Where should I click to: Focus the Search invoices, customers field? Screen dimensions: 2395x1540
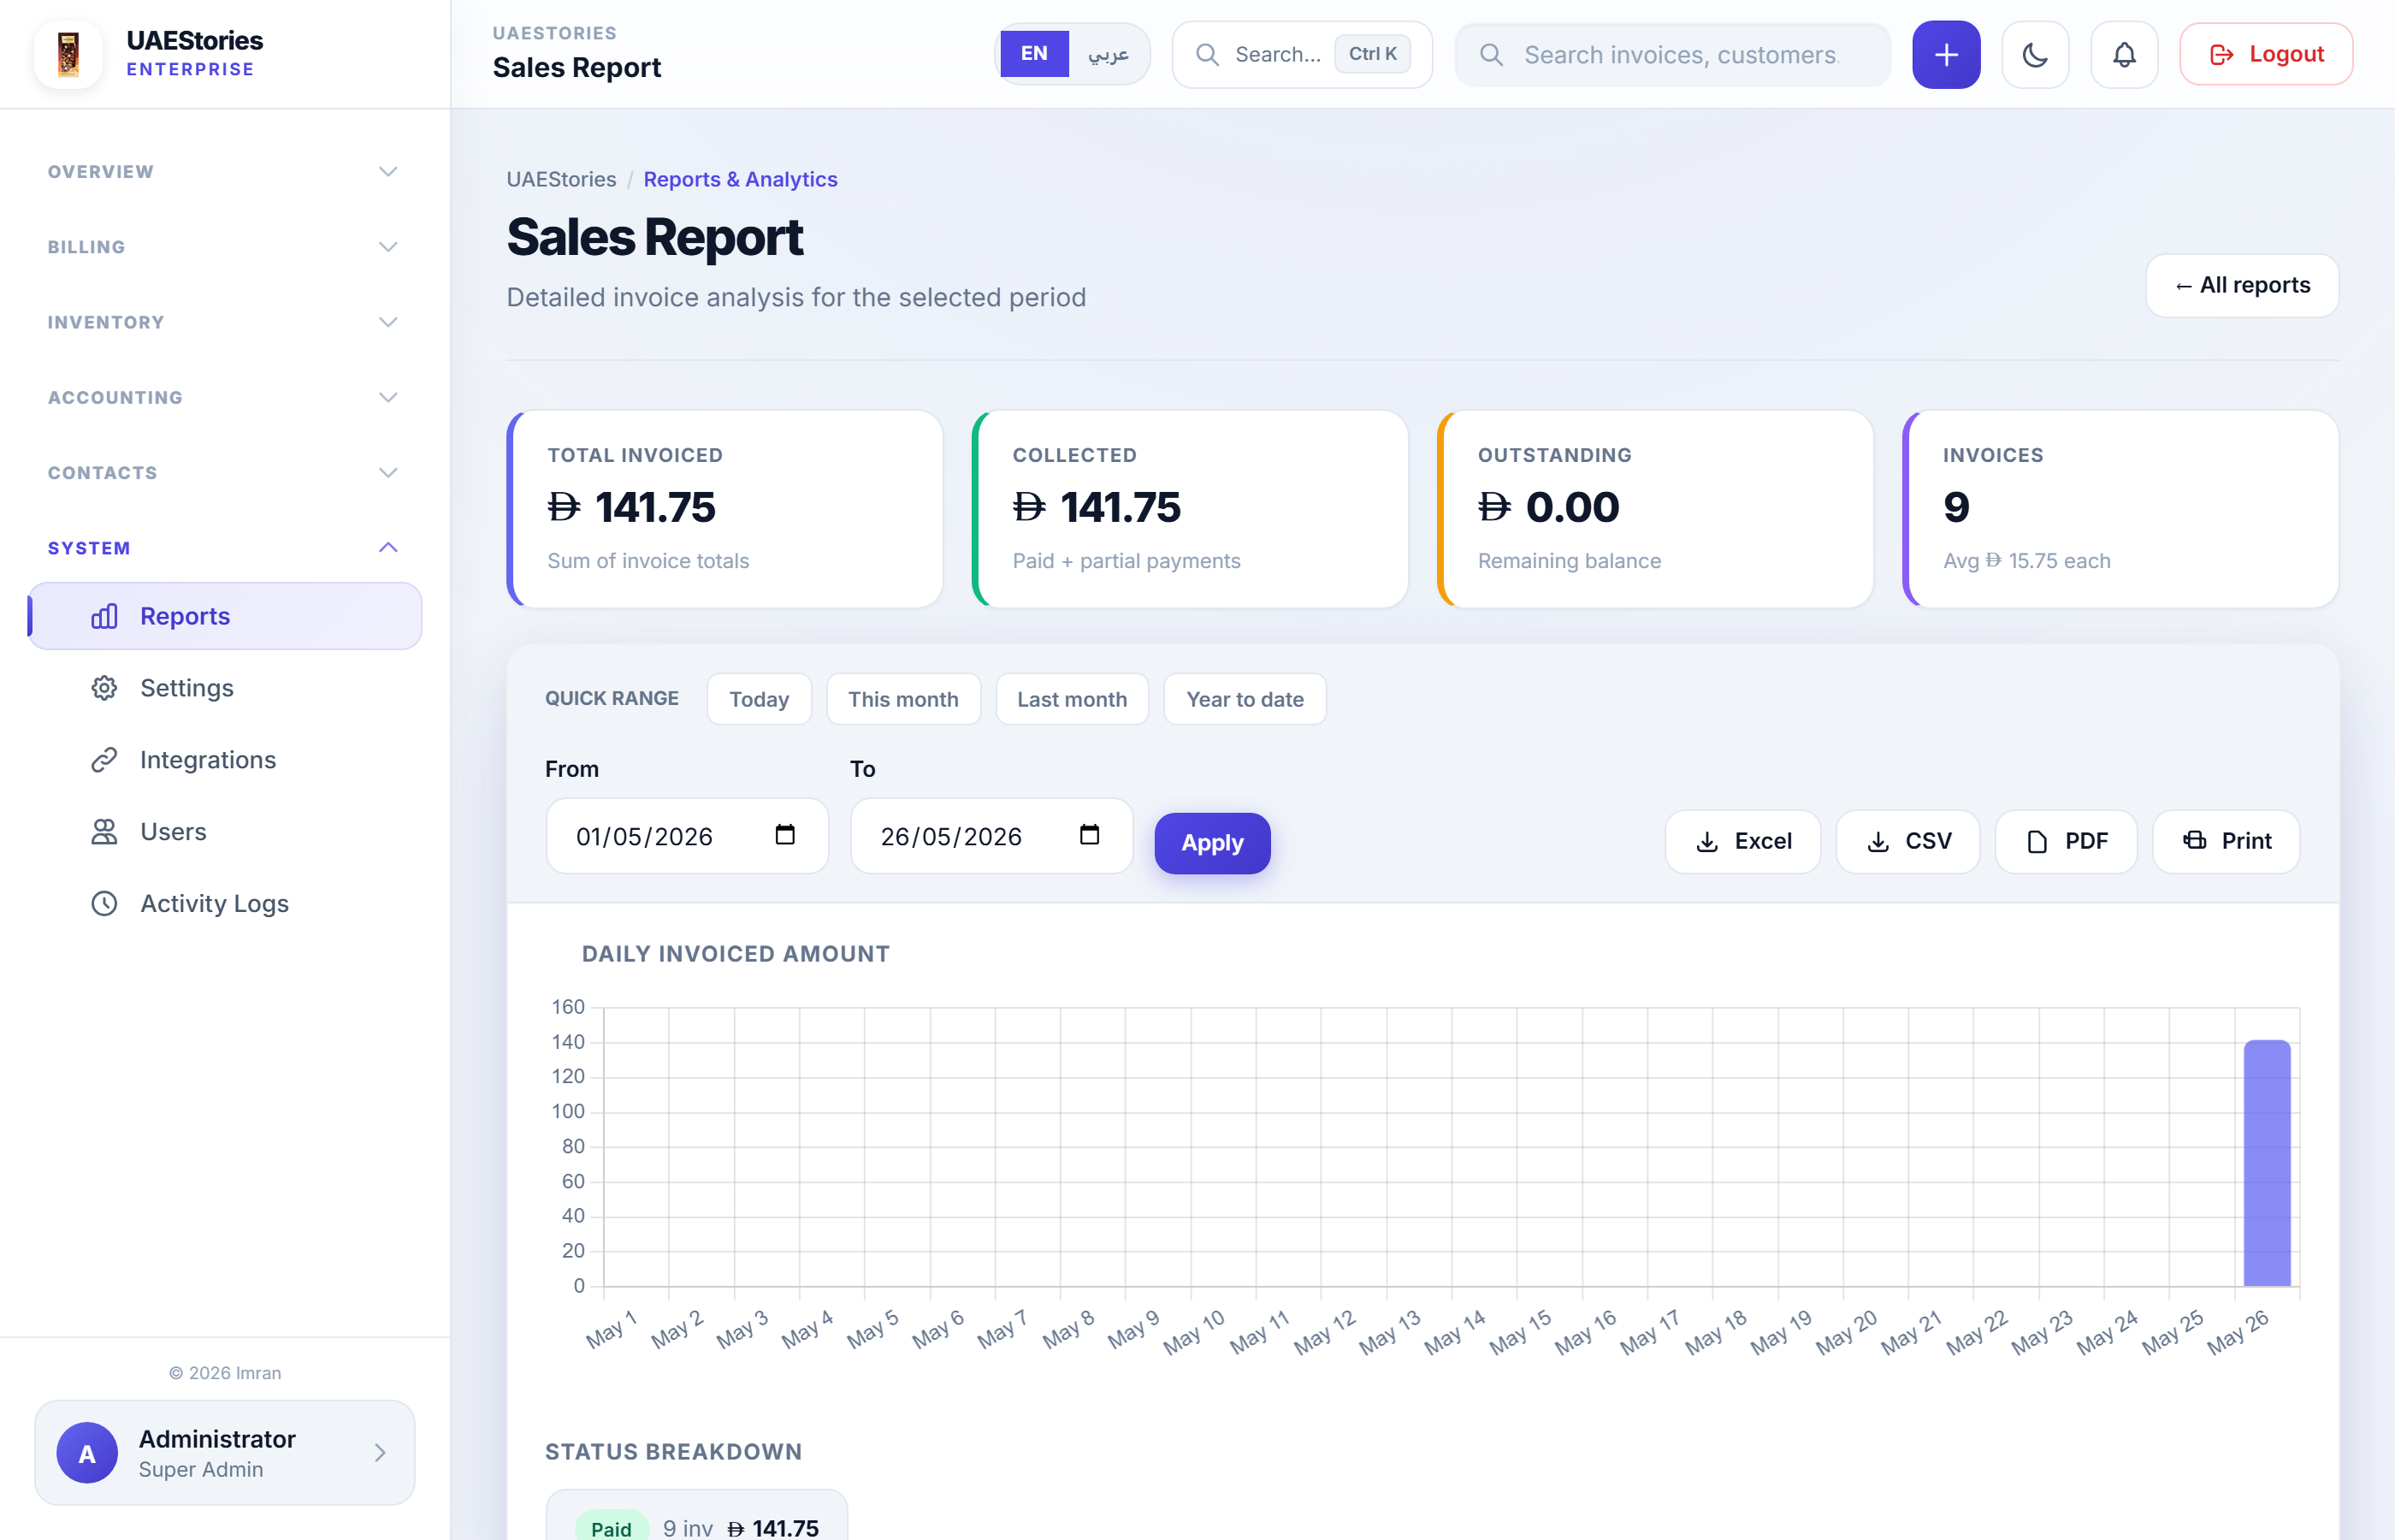(1672, 55)
